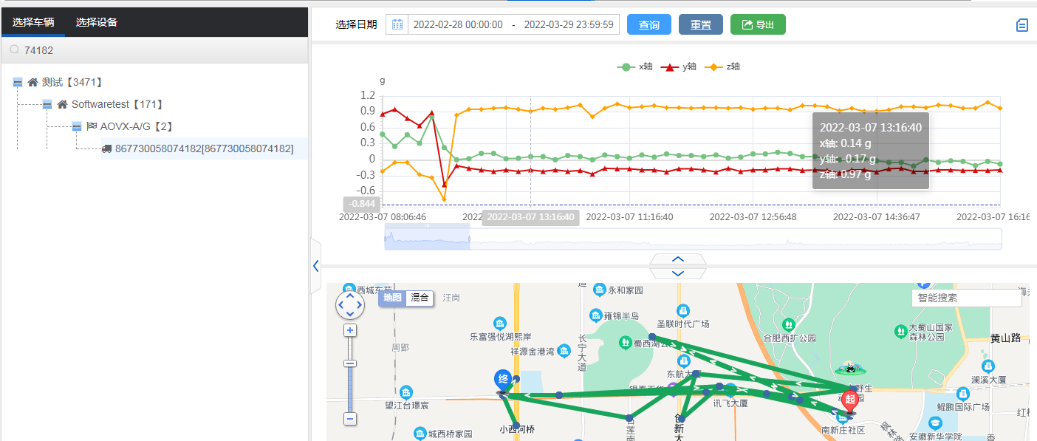The width and height of the screenshot is (1037, 441).
Task: Click the truck icon for device 867730058074182
Action: coord(107,148)
